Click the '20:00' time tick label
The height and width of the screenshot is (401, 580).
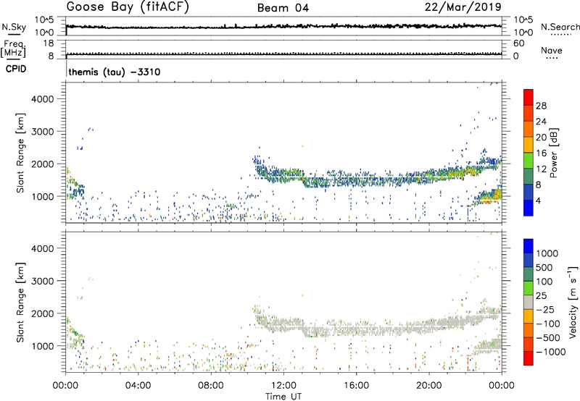pyautogui.click(x=429, y=386)
